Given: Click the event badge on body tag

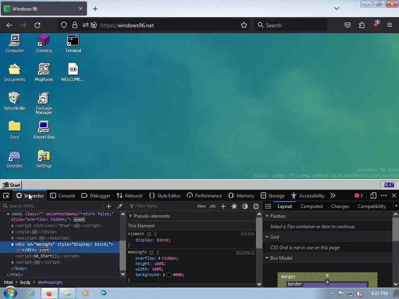Looking at the screenshot, I should (x=79, y=220).
